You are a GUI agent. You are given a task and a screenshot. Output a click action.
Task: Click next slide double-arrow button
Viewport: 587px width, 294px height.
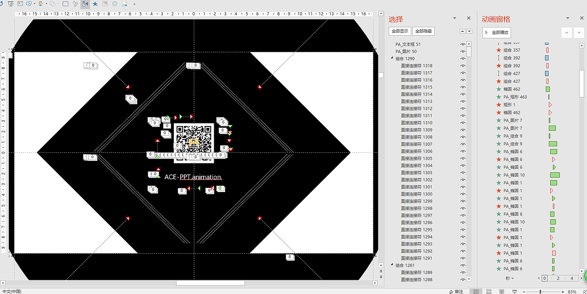click(381, 277)
